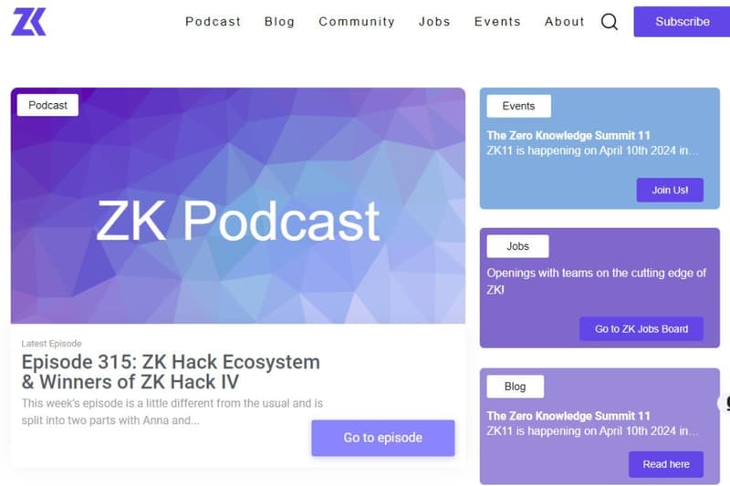Select Blog in the navigation bar
Viewport: 730px width, 486px height.
click(x=279, y=21)
